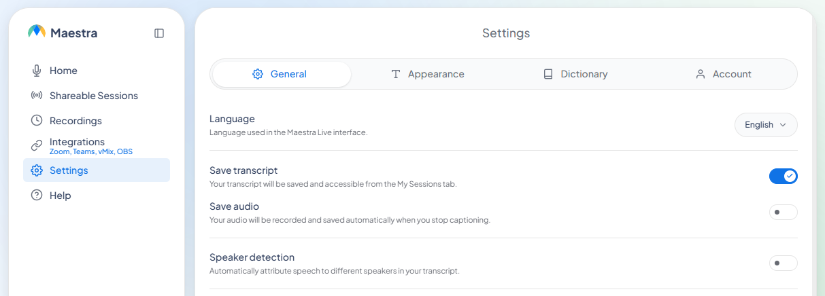Screen dimensions: 825x296
Task: Click the Settings page heading
Action: (506, 33)
